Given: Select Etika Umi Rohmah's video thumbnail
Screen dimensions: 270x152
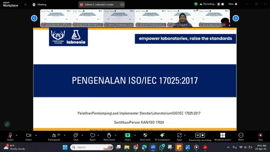Looking at the screenshot, I should (88, 18).
